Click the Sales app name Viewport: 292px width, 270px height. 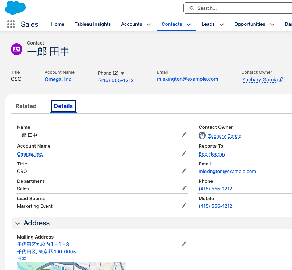[x=29, y=24]
